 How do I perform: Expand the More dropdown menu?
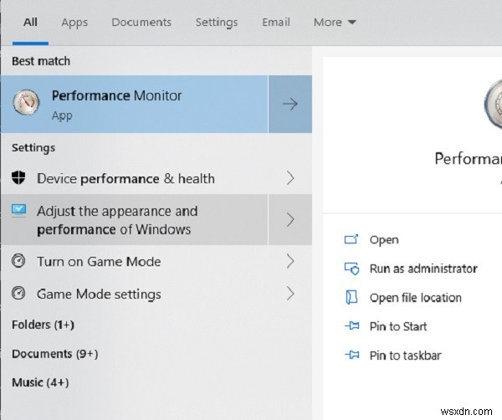pos(335,22)
